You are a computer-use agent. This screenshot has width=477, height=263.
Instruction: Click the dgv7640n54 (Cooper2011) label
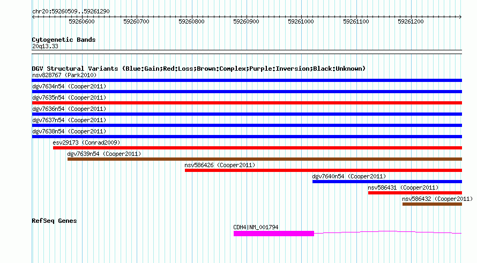click(x=349, y=176)
